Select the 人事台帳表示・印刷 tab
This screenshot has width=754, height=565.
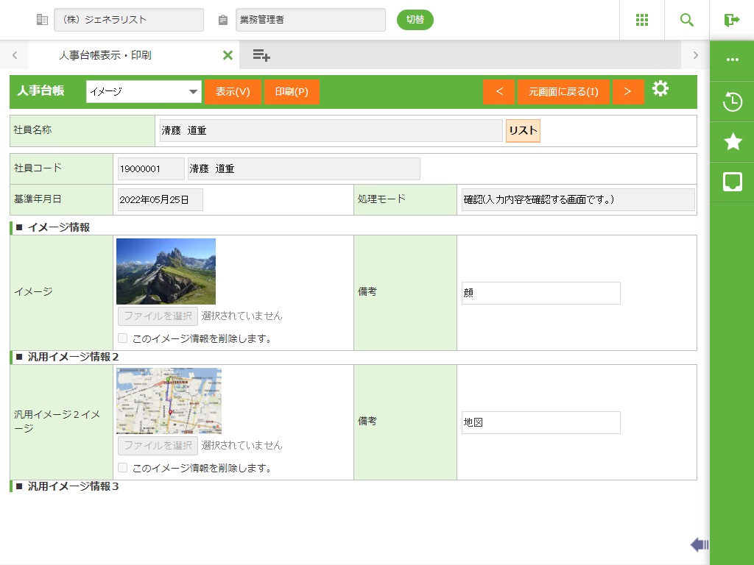click(105, 55)
